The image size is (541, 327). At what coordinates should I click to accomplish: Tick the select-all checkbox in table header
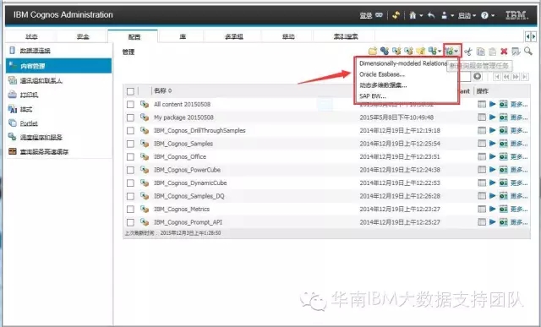[130, 91]
